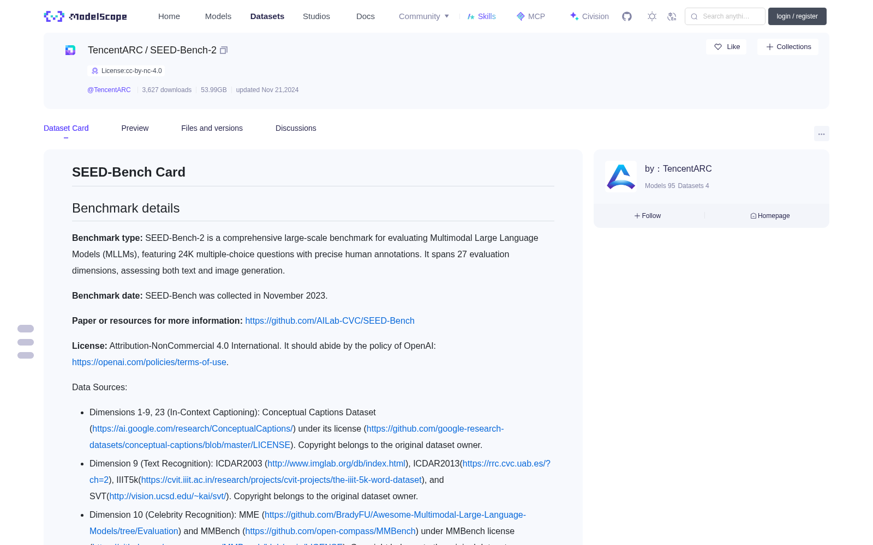Focus the Search anything input field
Image resolution: width=873 pixels, height=545 pixels.
(725, 16)
